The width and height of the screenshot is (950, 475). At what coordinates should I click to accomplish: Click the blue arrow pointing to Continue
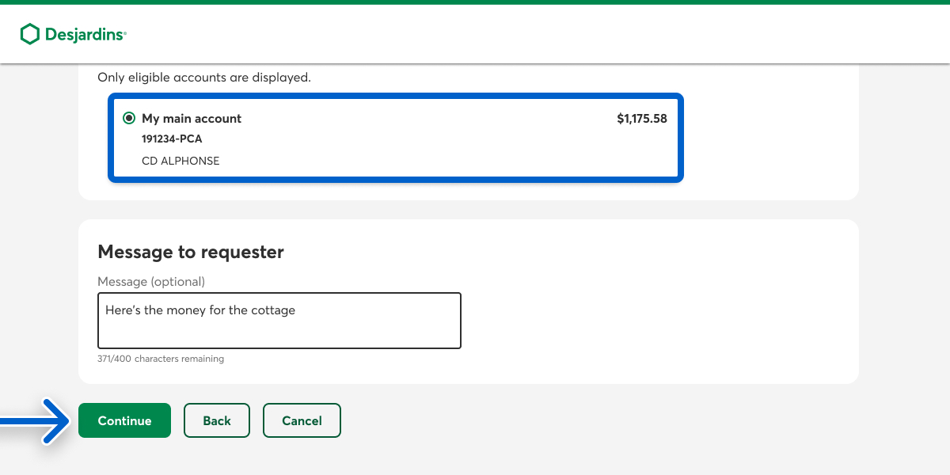36,420
